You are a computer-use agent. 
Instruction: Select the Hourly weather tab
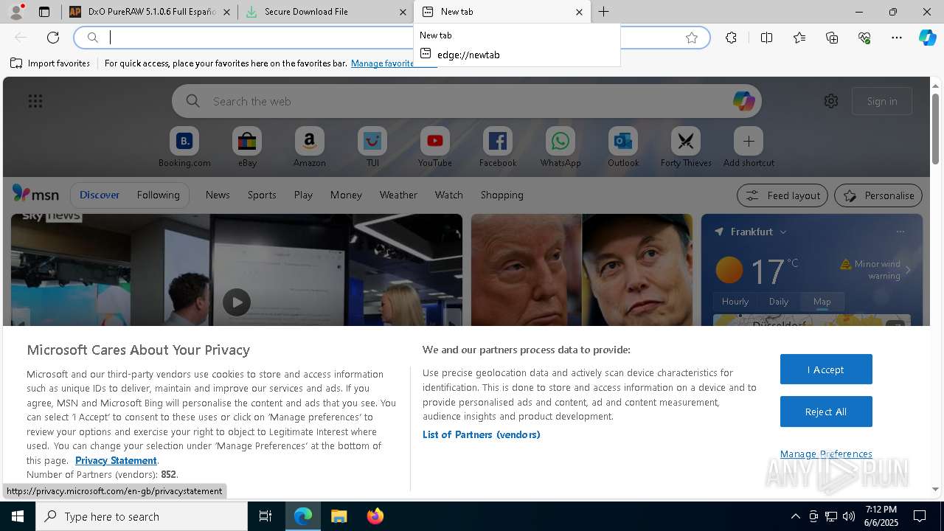pos(735,301)
